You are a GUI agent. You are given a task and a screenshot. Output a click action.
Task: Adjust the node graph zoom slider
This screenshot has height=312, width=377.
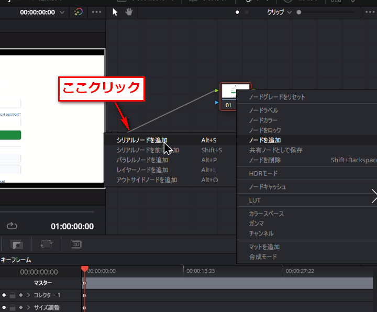coord(299,12)
